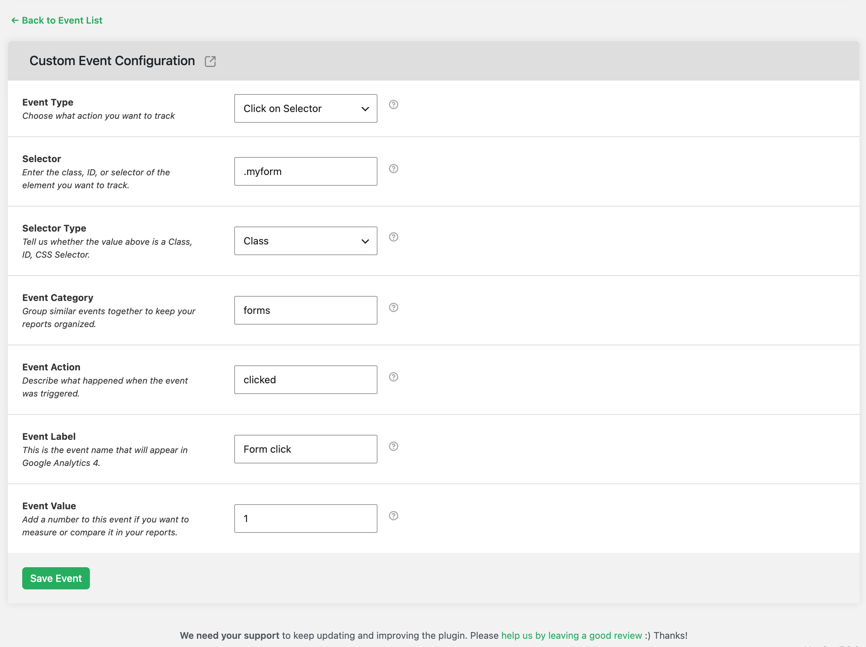Click 'We need your support' text
This screenshot has height=647, width=866.
pyautogui.click(x=230, y=635)
